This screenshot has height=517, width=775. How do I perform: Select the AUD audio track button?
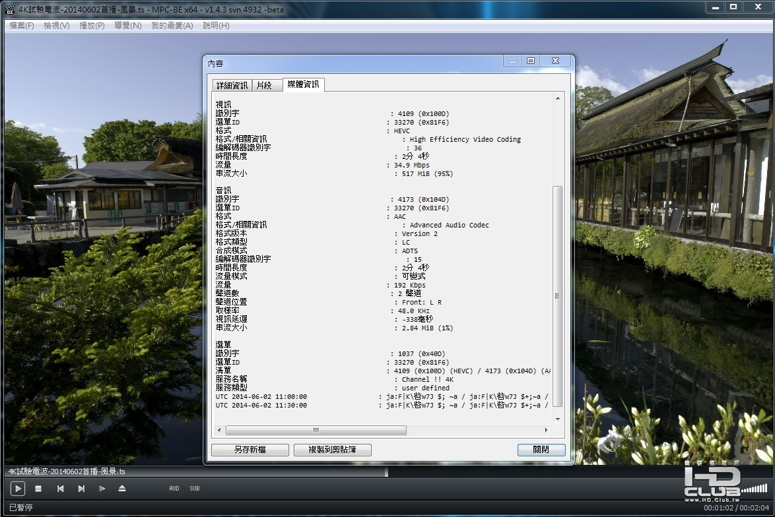click(174, 489)
